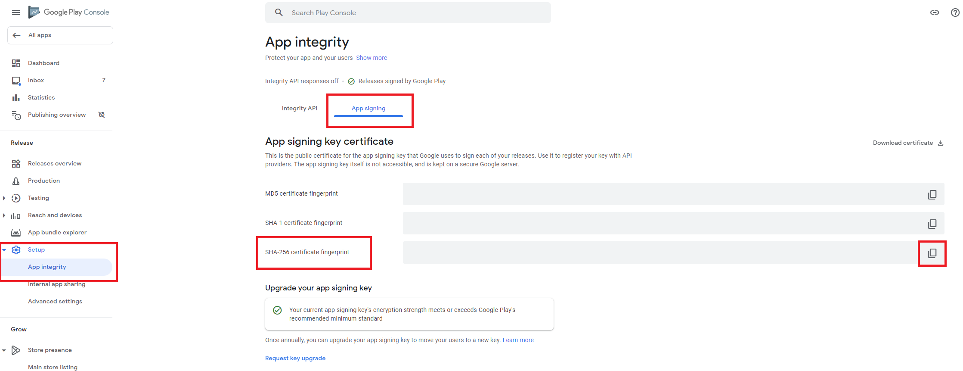The image size is (963, 371).
Task: Open Advanced settings in sidebar
Action: (x=55, y=301)
